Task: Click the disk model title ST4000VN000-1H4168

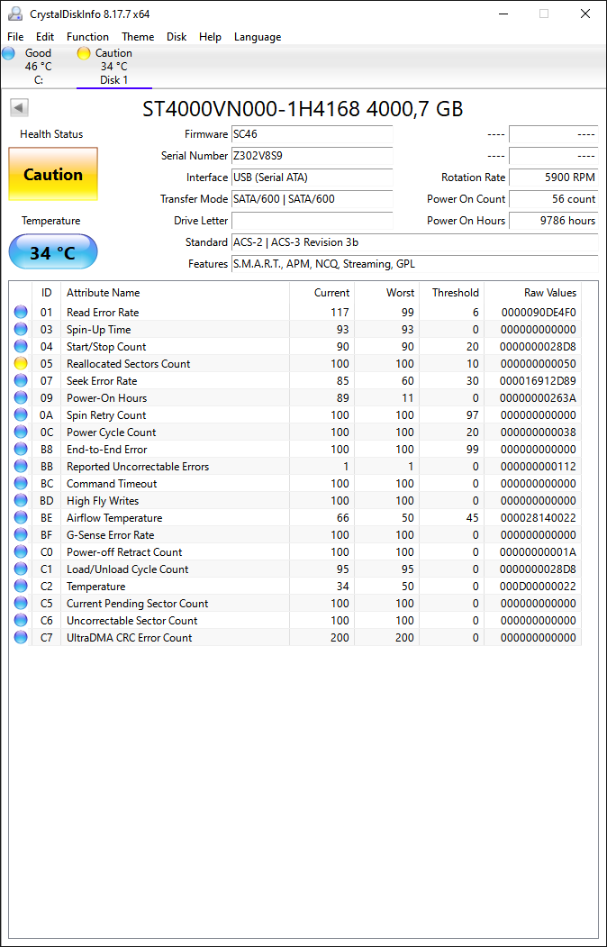Action: click(303, 109)
